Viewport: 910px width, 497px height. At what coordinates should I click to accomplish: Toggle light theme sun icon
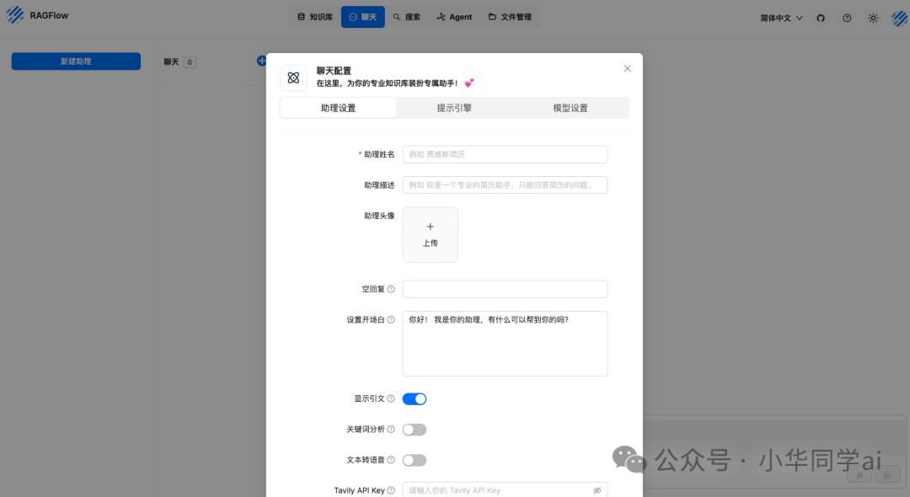coord(873,18)
